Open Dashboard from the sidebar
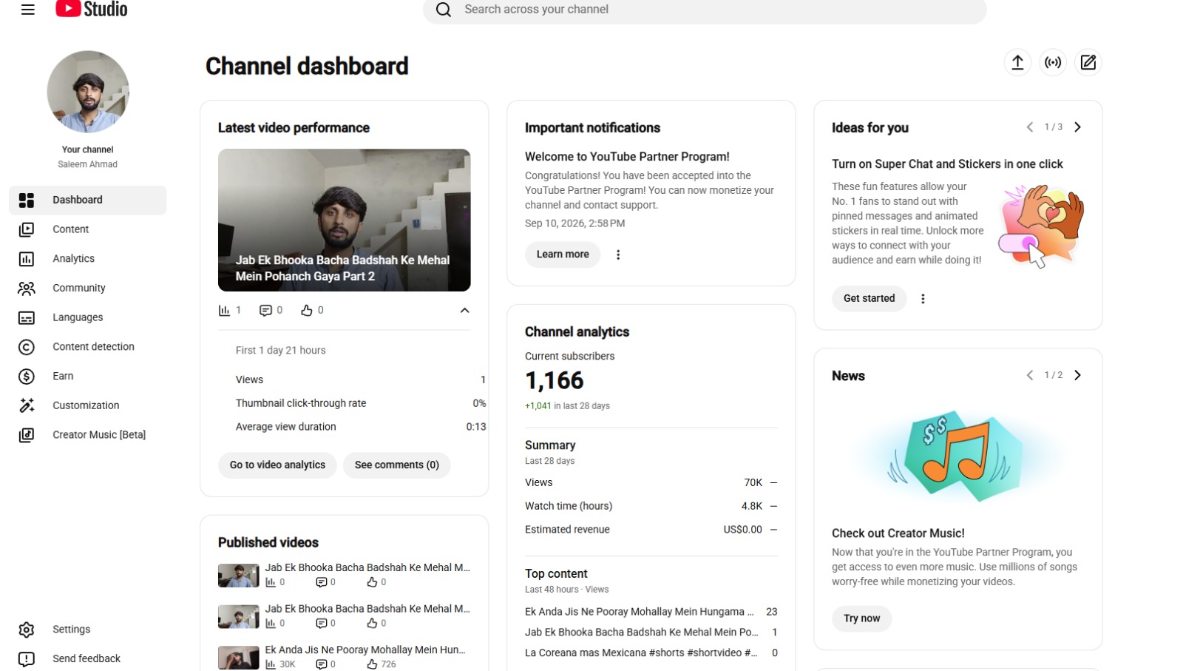This screenshot has height=671, width=1183. point(87,200)
